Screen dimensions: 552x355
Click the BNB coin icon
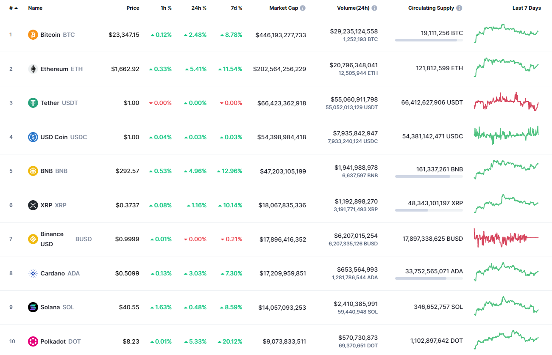pyautogui.click(x=32, y=171)
